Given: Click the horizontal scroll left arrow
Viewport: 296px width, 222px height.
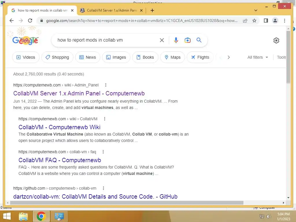Looking at the screenshot, I should point(8,203).
